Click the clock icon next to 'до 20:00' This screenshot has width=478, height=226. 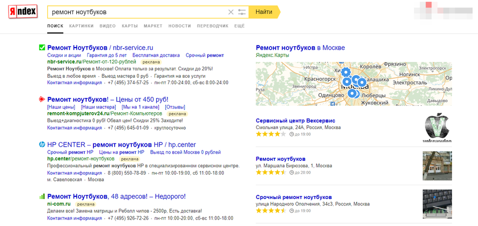(x=291, y=173)
